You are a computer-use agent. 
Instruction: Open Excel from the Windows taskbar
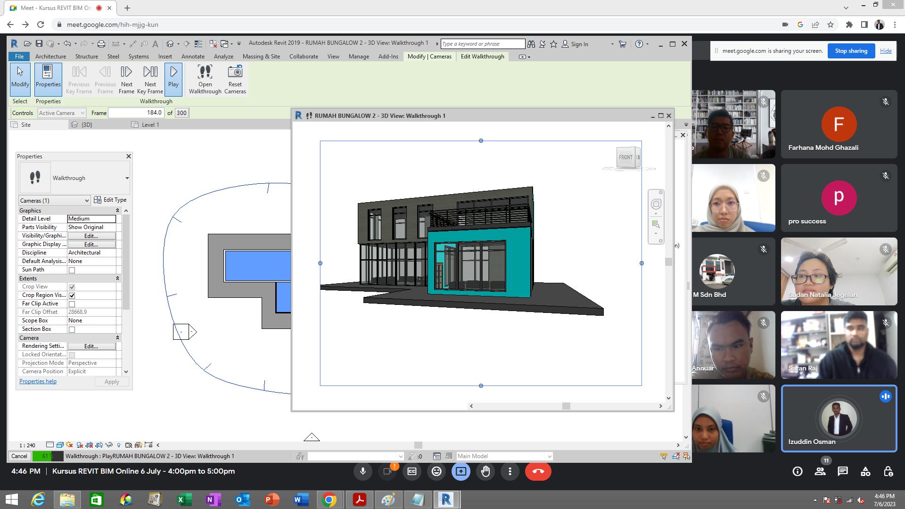click(184, 500)
